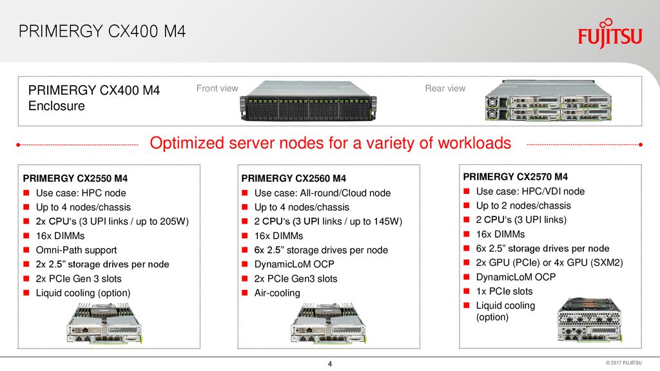Image resolution: width=660 pixels, height=371 pixels.
Task: Select "Use case: HPC node" line
Action: [81, 193]
